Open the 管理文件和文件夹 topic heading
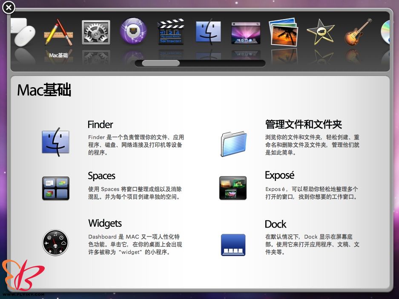399x299 pixels. click(x=304, y=124)
